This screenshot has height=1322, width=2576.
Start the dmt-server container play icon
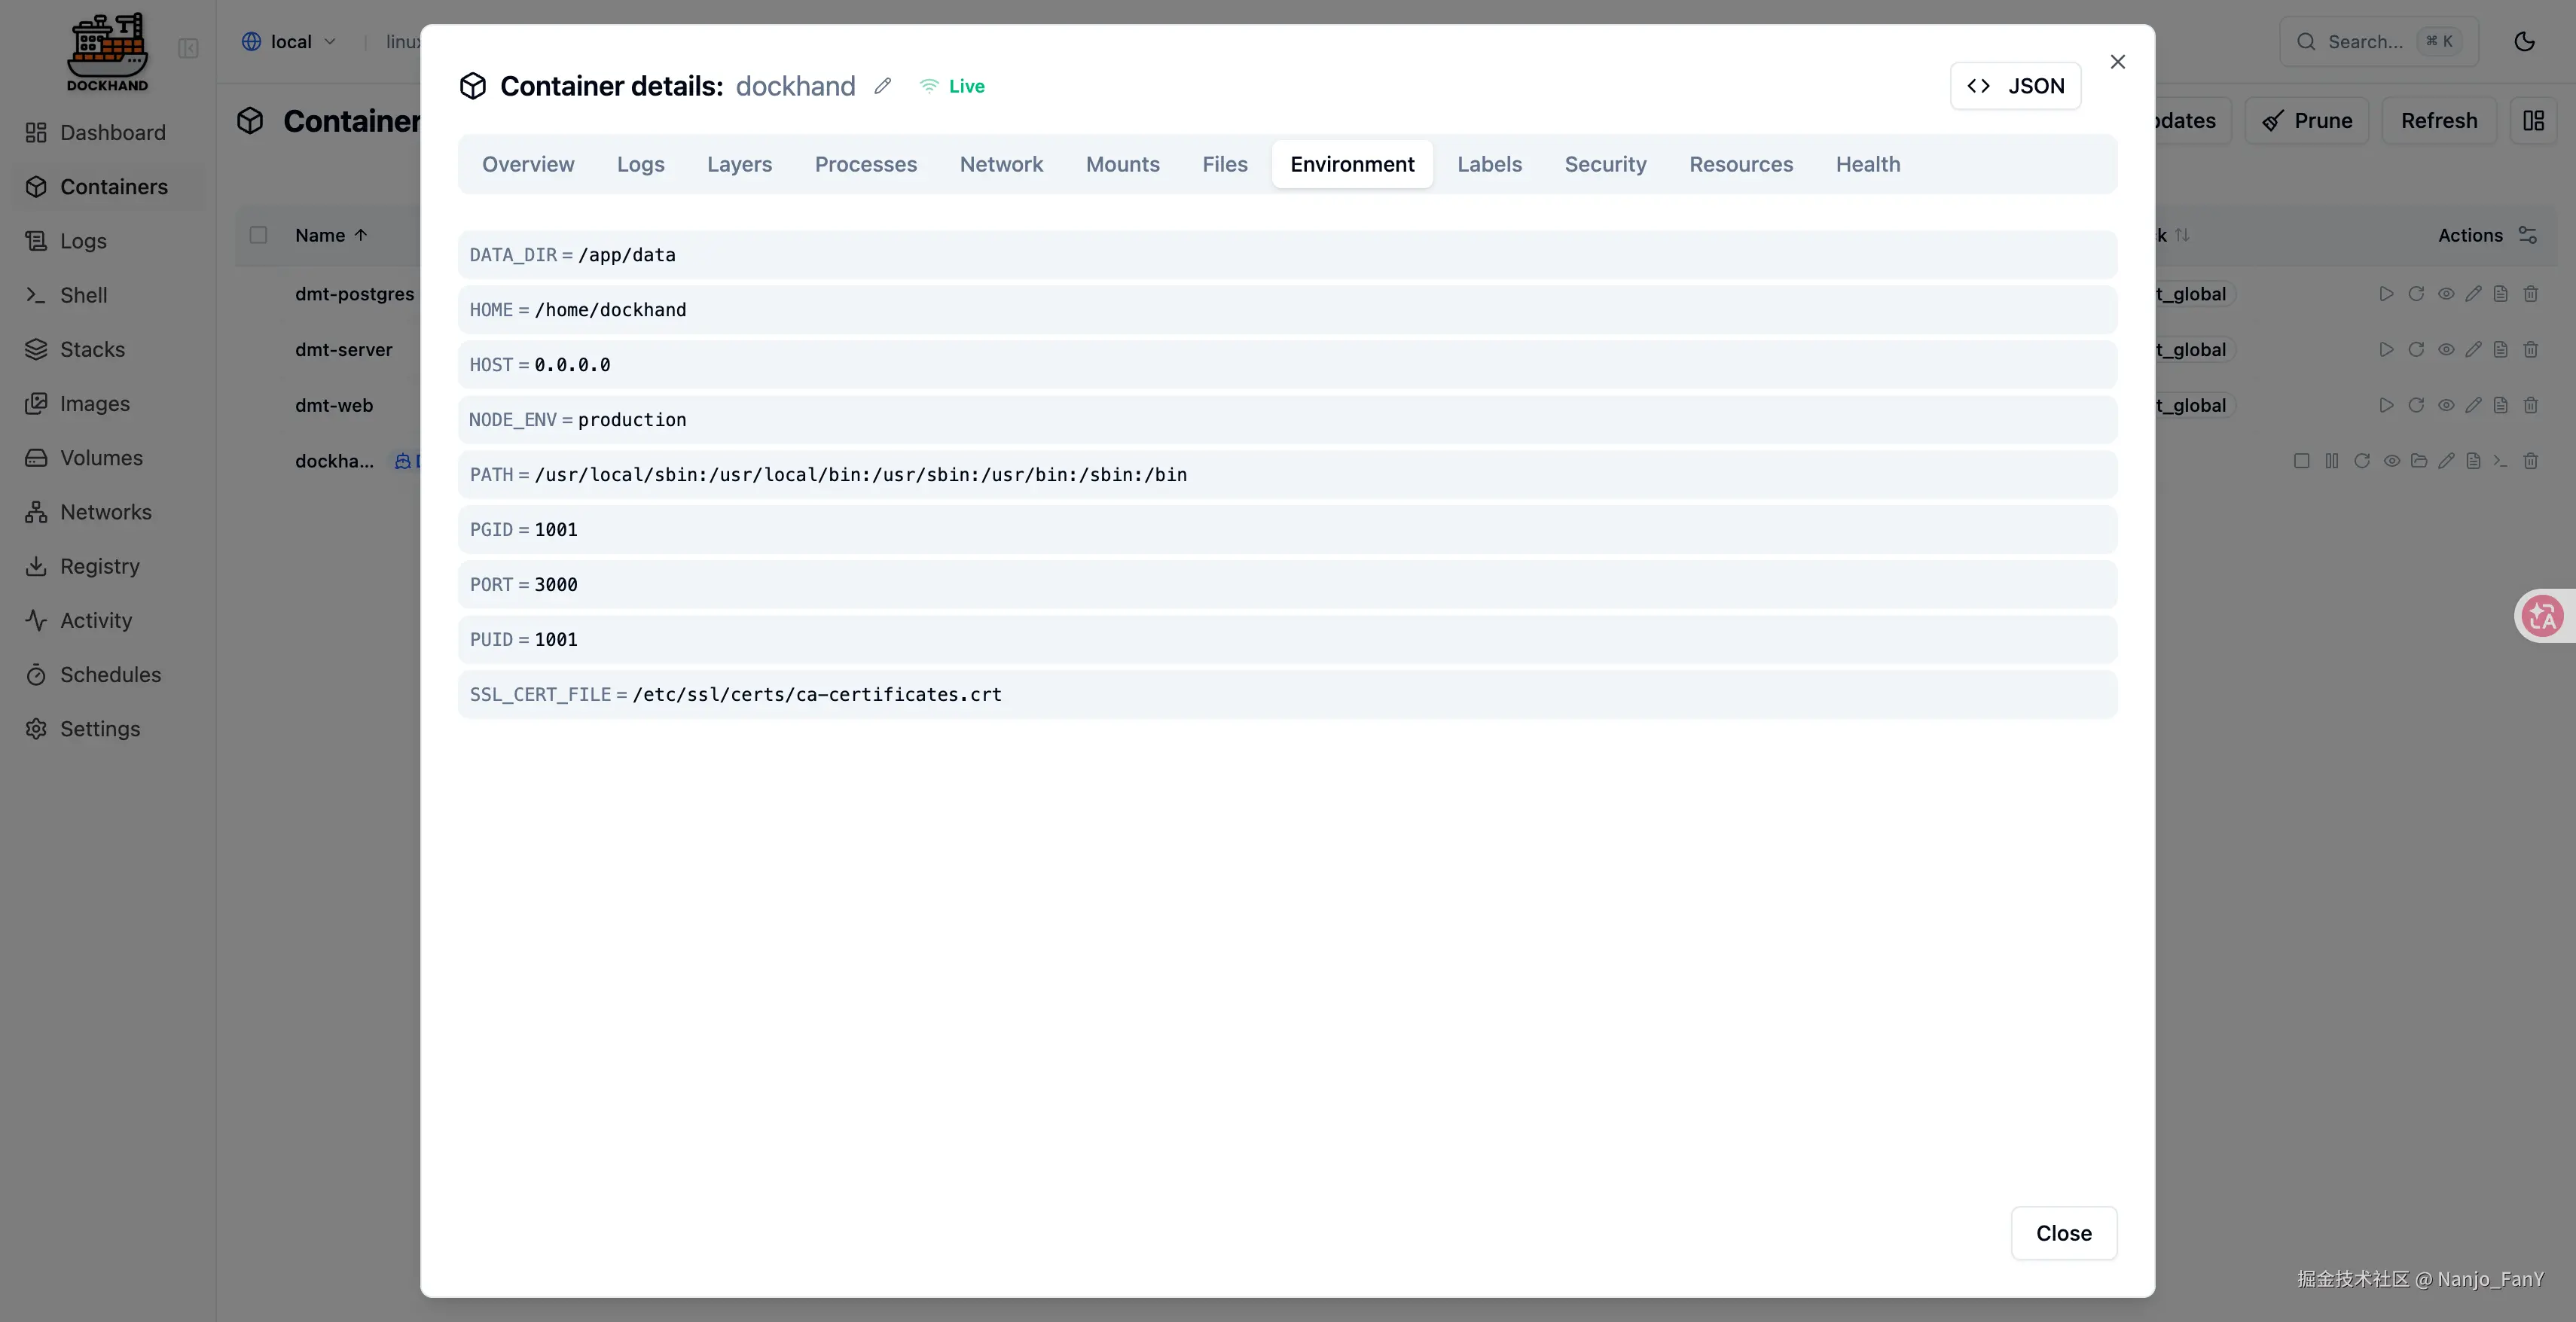point(2386,350)
